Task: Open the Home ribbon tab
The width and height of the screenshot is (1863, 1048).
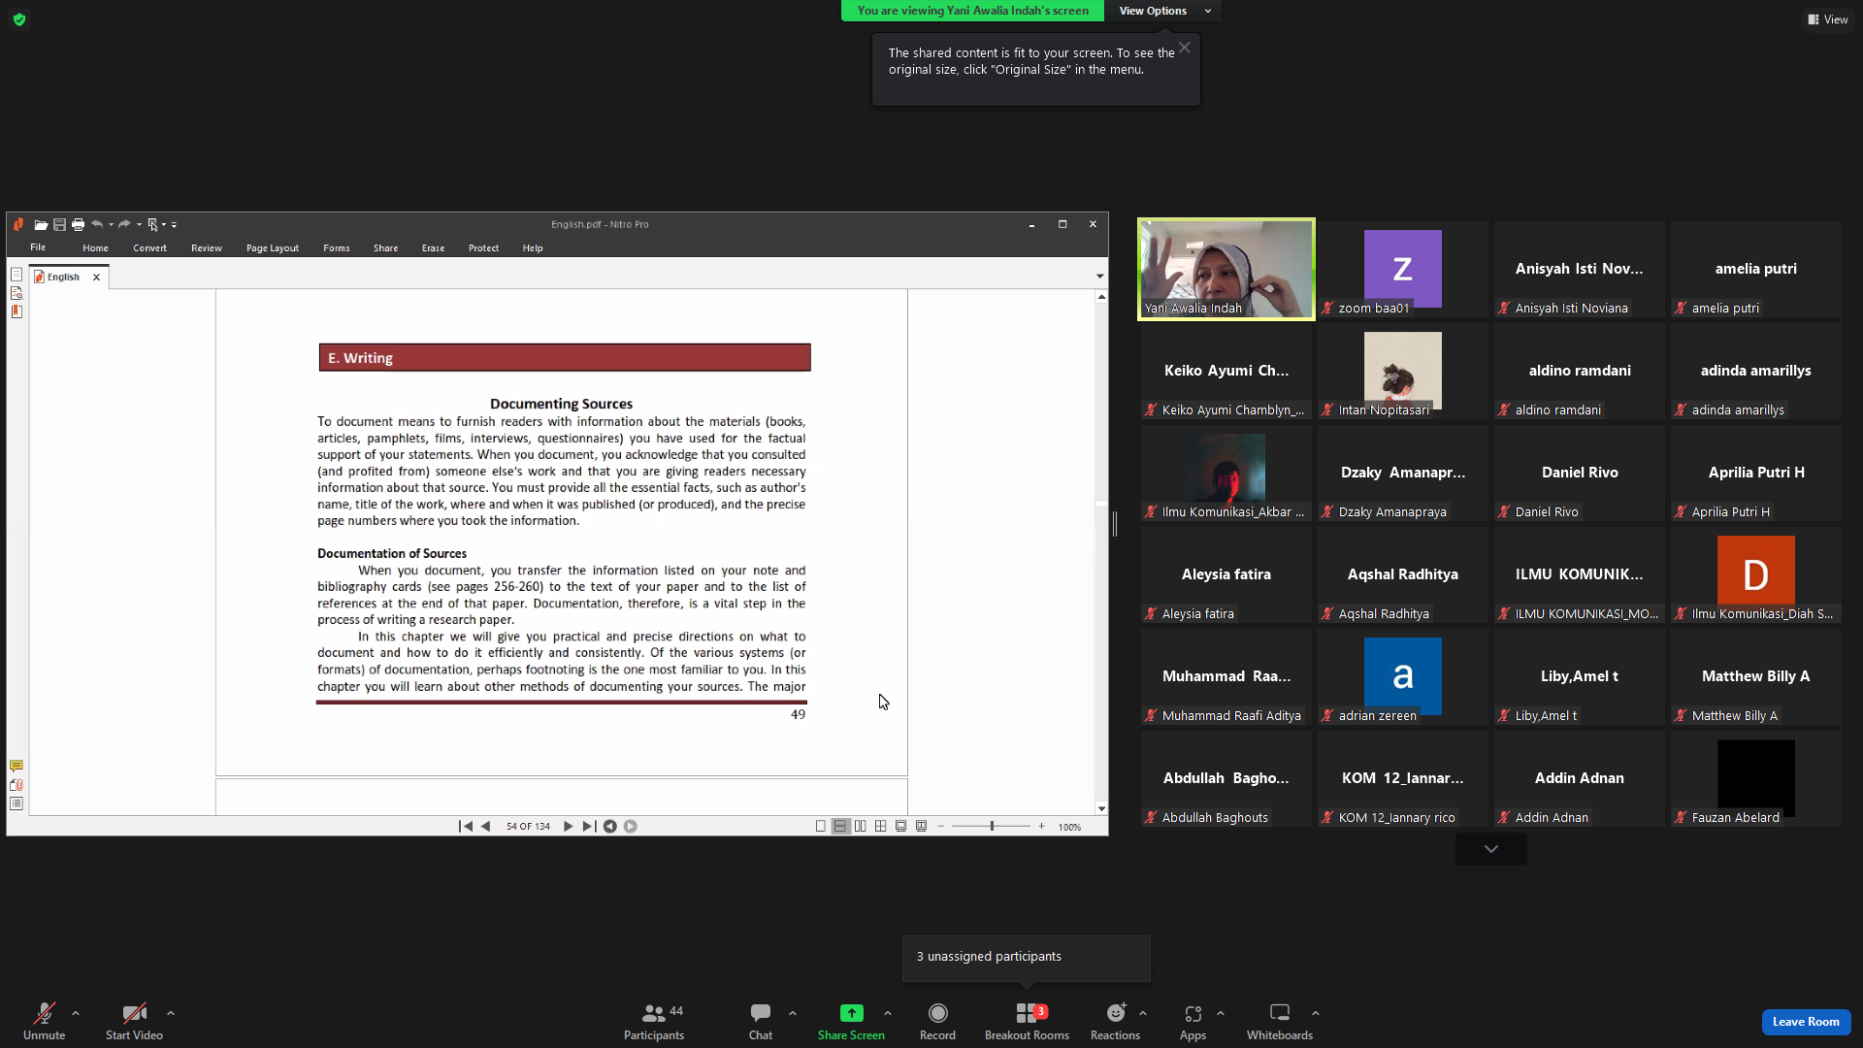Action: [x=95, y=248]
